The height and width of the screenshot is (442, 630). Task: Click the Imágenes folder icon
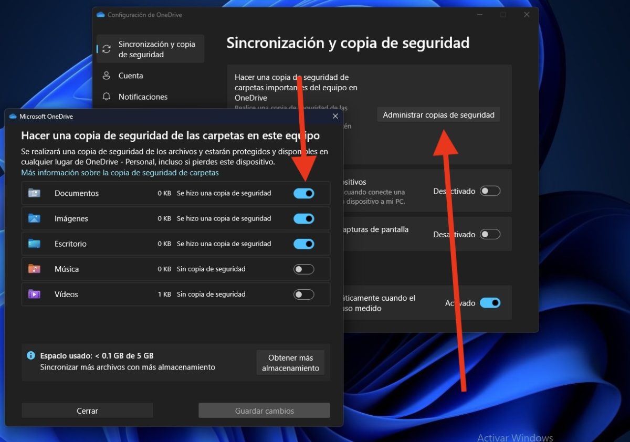(x=34, y=218)
